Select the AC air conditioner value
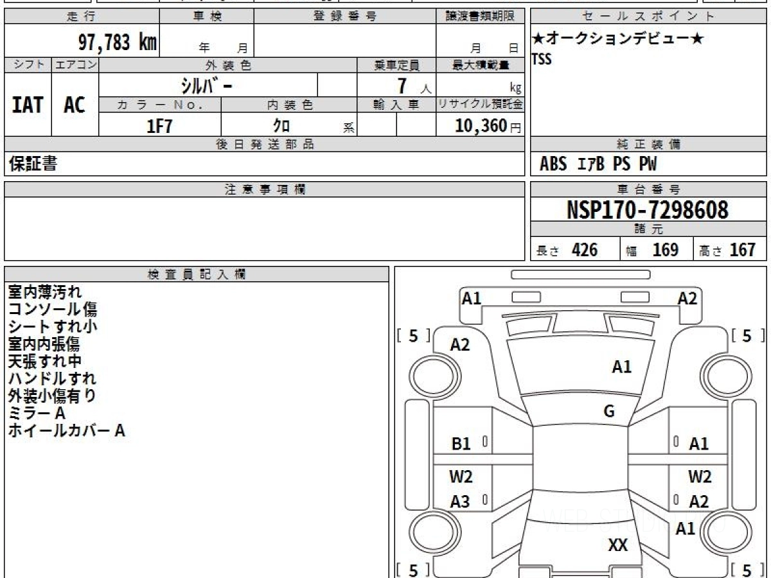Viewport: 771px width, 578px height. 75,105
